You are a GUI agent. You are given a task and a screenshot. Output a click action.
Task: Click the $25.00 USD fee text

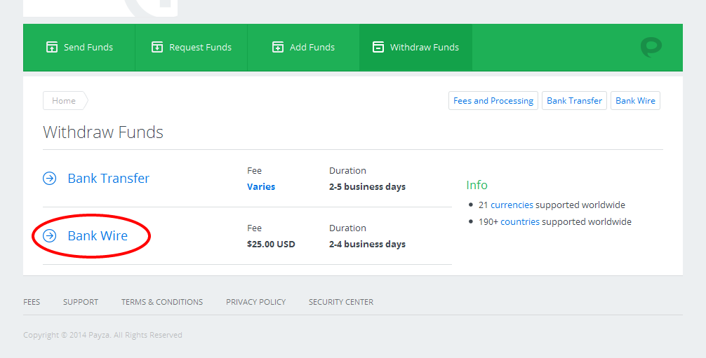coord(271,245)
